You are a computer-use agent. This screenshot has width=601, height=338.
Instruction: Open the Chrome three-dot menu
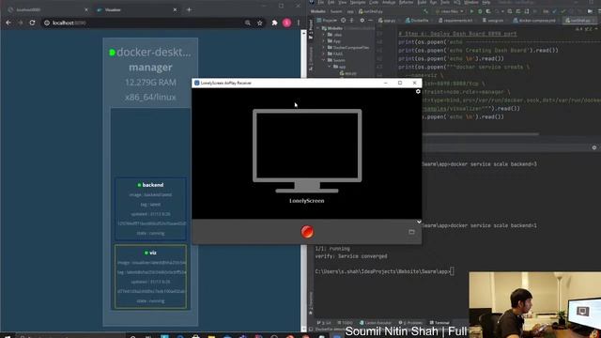(299, 23)
